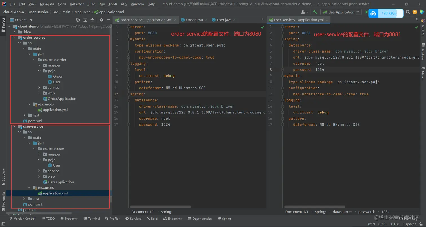426x227 pixels.
Task: Click the orange IDE update arrow icon
Action: (x=415, y=12)
